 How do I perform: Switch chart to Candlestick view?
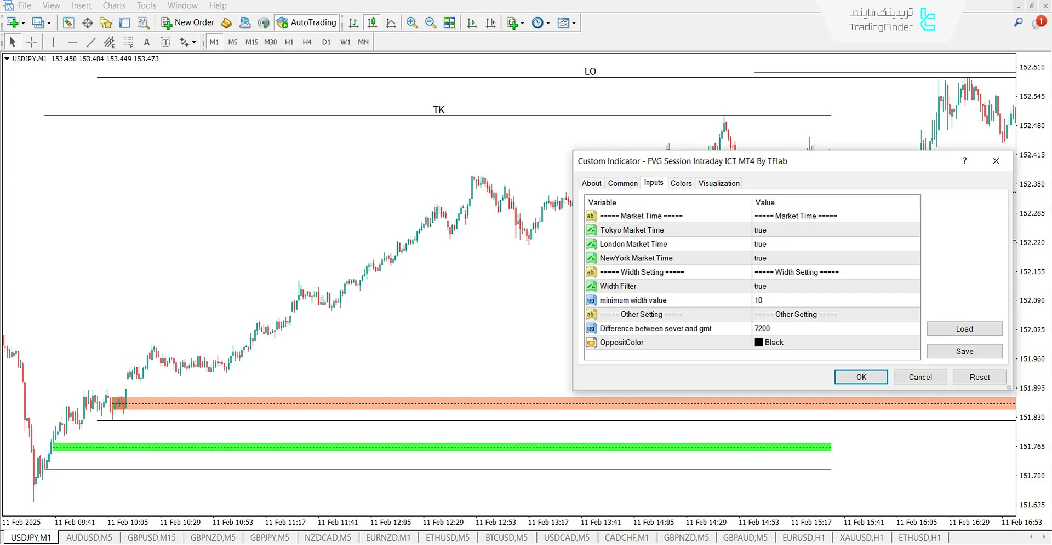372,22
